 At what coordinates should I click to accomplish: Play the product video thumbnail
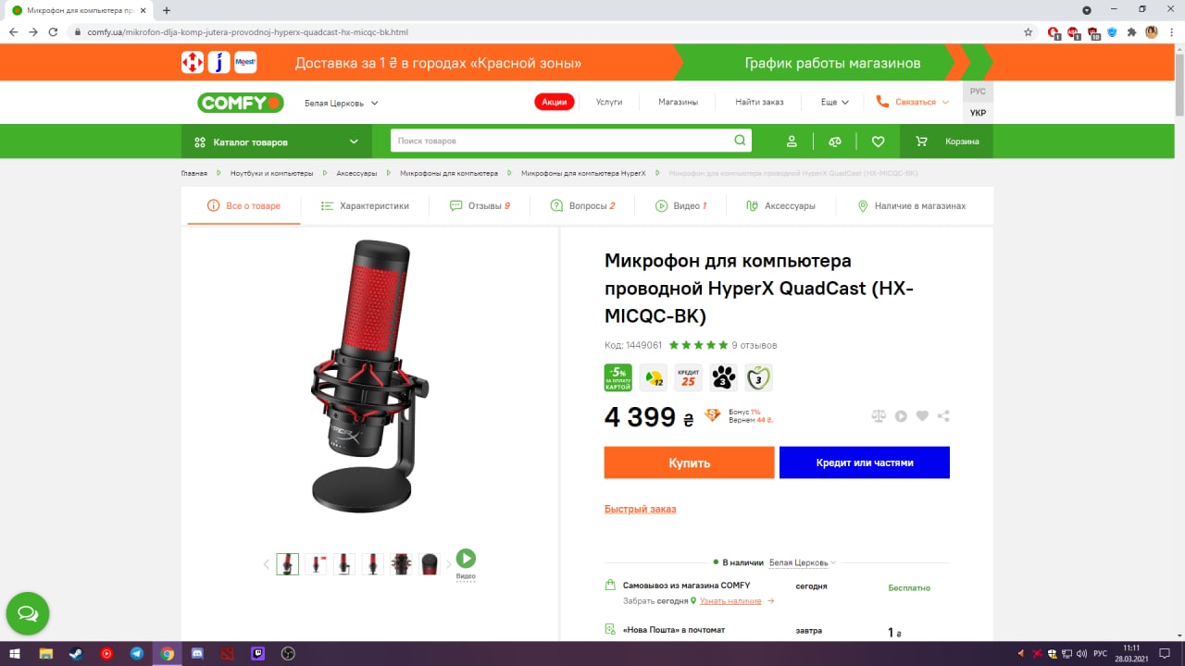[466, 559]
